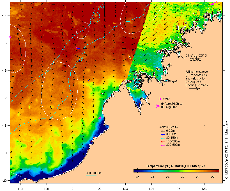The height and width of the screenshot is (191, 230).
Task: Click the magenta drifter marker near coast at 122
Action: 100,118
